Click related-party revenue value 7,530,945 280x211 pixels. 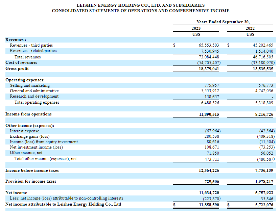(210, 51)
